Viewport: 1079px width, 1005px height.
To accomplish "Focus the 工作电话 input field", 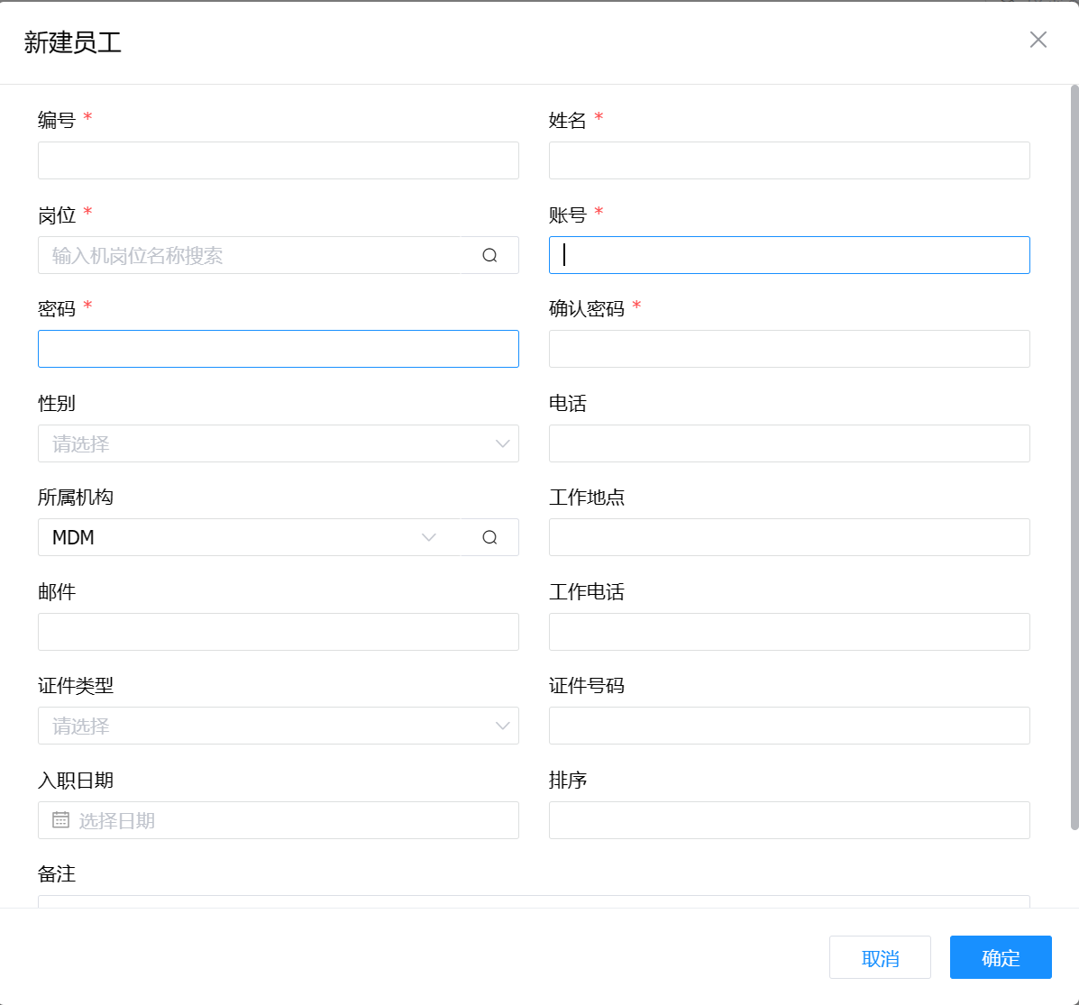I will [x=789, y=632].
